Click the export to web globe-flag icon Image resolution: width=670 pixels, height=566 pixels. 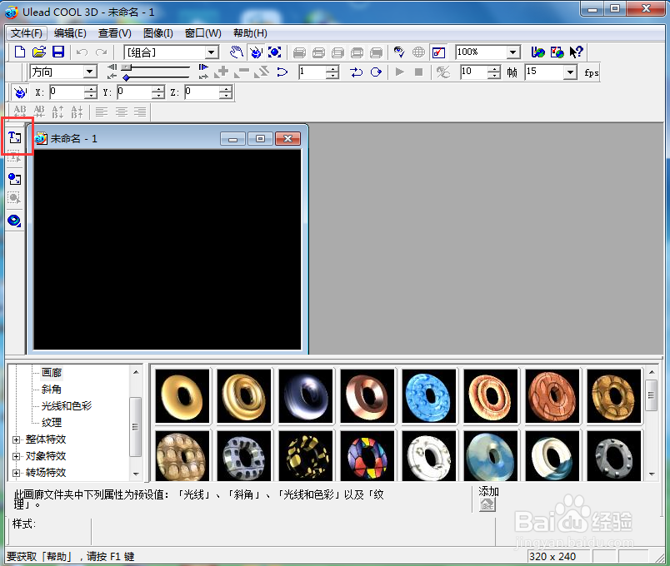(557, 52)
